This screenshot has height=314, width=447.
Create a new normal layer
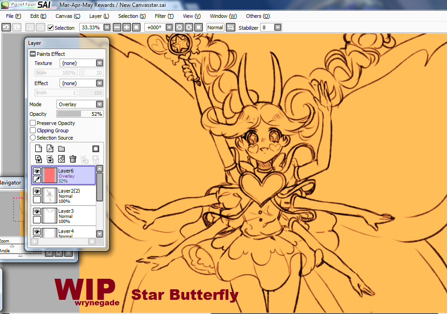[38, 148]
